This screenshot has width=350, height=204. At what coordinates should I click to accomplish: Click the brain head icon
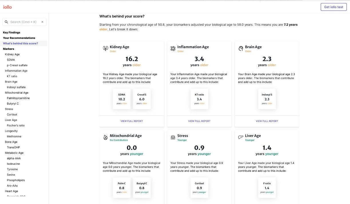(x=240, y=49)
